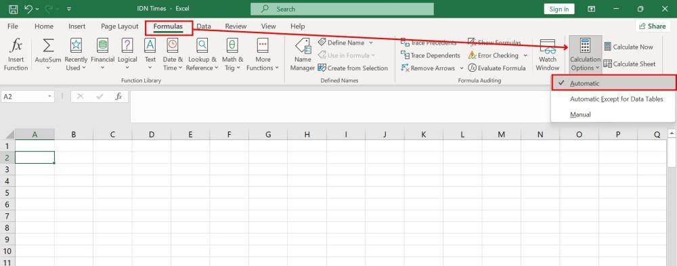The width and height of the screenshot is (677, 266).
Task: Select row header 9
Action: coord(7,239)
